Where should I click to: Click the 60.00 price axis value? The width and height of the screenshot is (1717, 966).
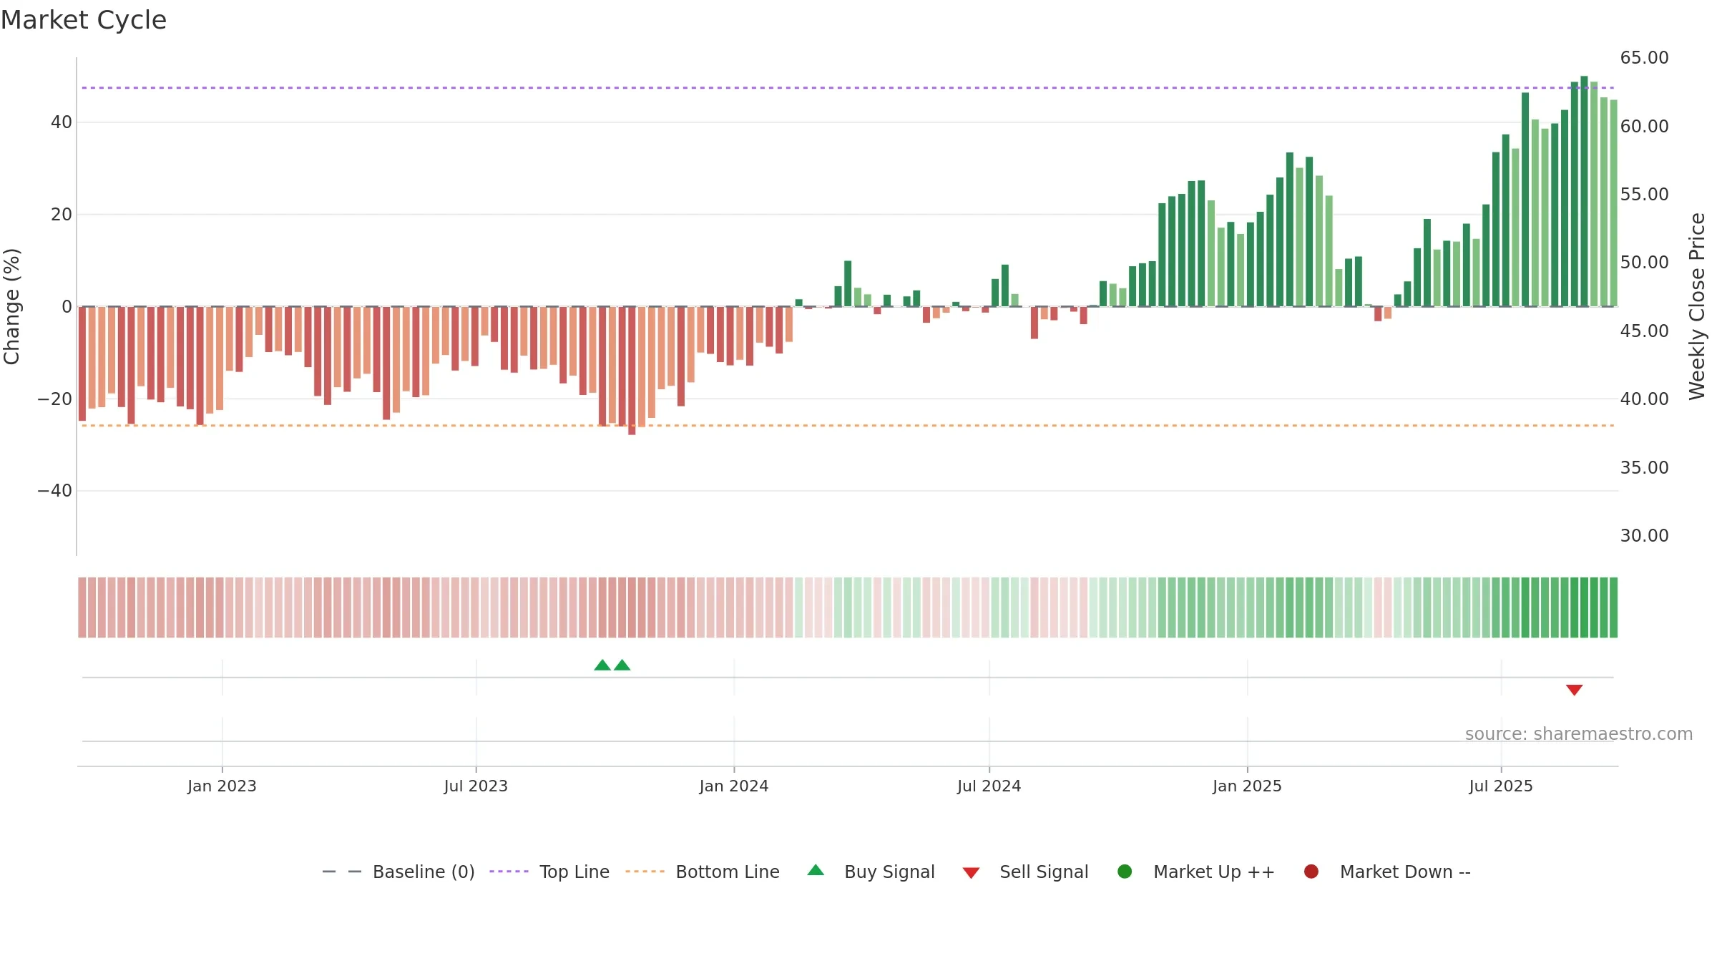click(x=1644, y=127)
